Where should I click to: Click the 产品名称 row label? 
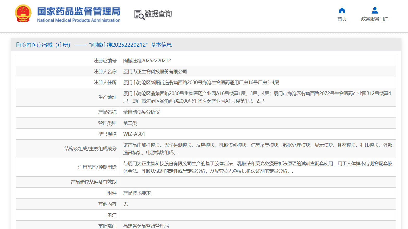pos(107,112)
